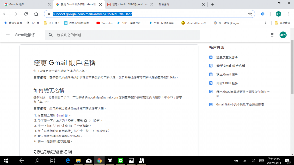The width and height of the screenshot is (294, 165).
Task: Open the MasterCheers bookmark
Action: tap(195, 23)
